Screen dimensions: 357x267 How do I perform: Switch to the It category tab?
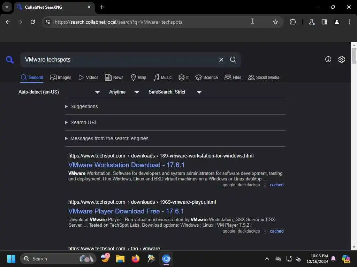coord(183,78)
